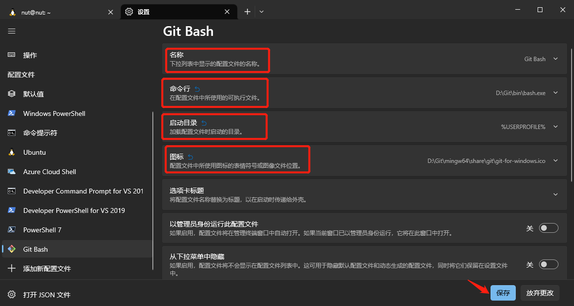Click the settings content vertical scrollbar
The height and width of the screenshot is (306, 574).
[x=571, y=114]
